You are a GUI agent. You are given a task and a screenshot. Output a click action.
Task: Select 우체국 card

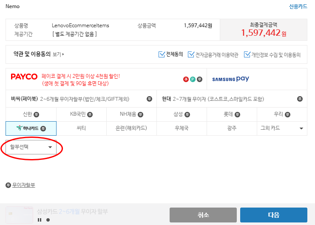click(182, 128)
